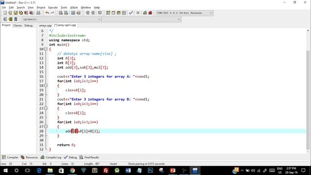The image size is (311, 175).
Task: Click the Redo arrow icon
Action: pos(52,13)
